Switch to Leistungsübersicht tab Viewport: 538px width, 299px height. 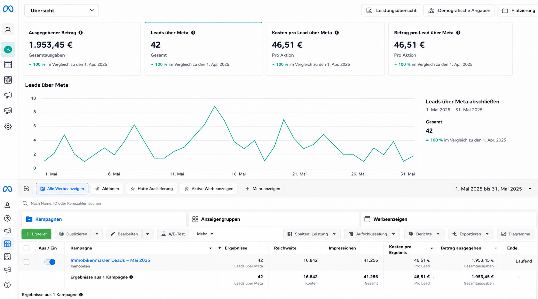pos(391,10)
